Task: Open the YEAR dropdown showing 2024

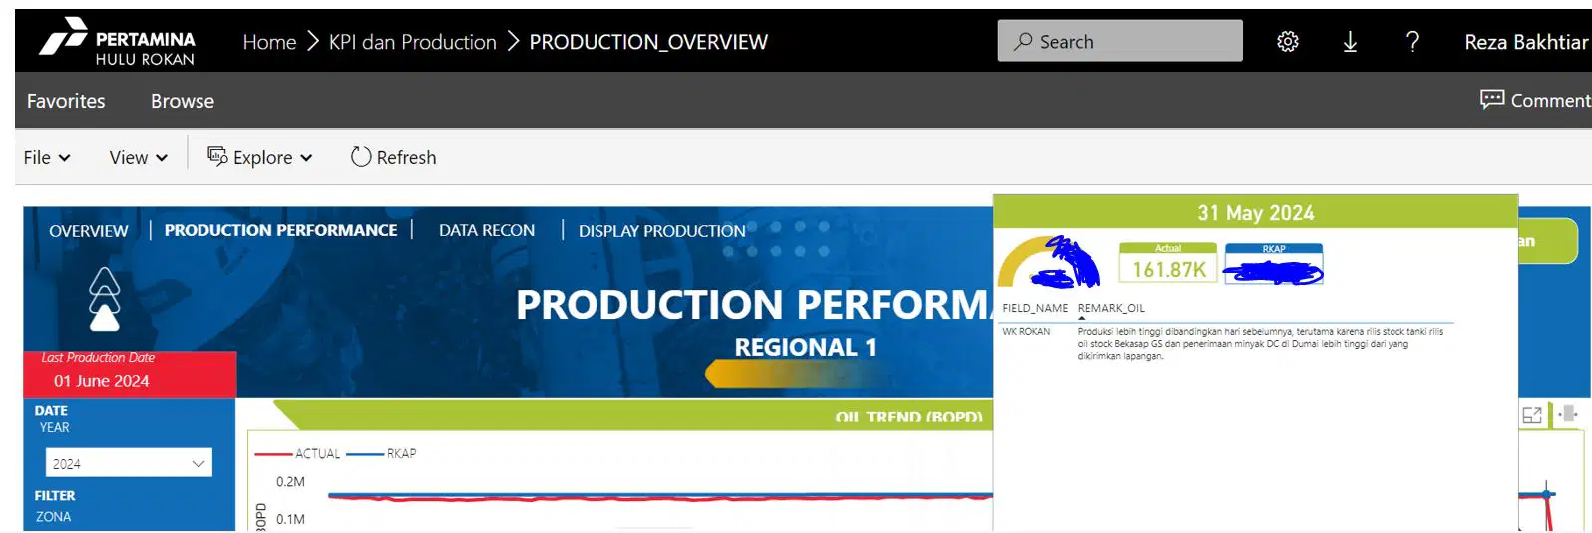Action: click(x=129, y=463)
